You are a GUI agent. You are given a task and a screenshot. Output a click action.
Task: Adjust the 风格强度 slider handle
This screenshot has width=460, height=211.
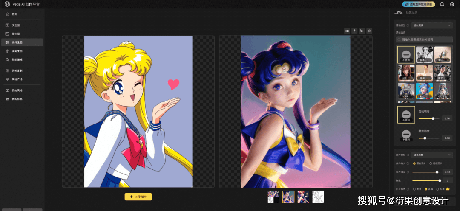[433, 118]
